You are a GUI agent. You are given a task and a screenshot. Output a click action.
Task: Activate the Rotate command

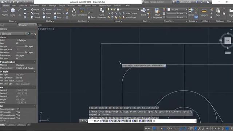pos(47,9)
